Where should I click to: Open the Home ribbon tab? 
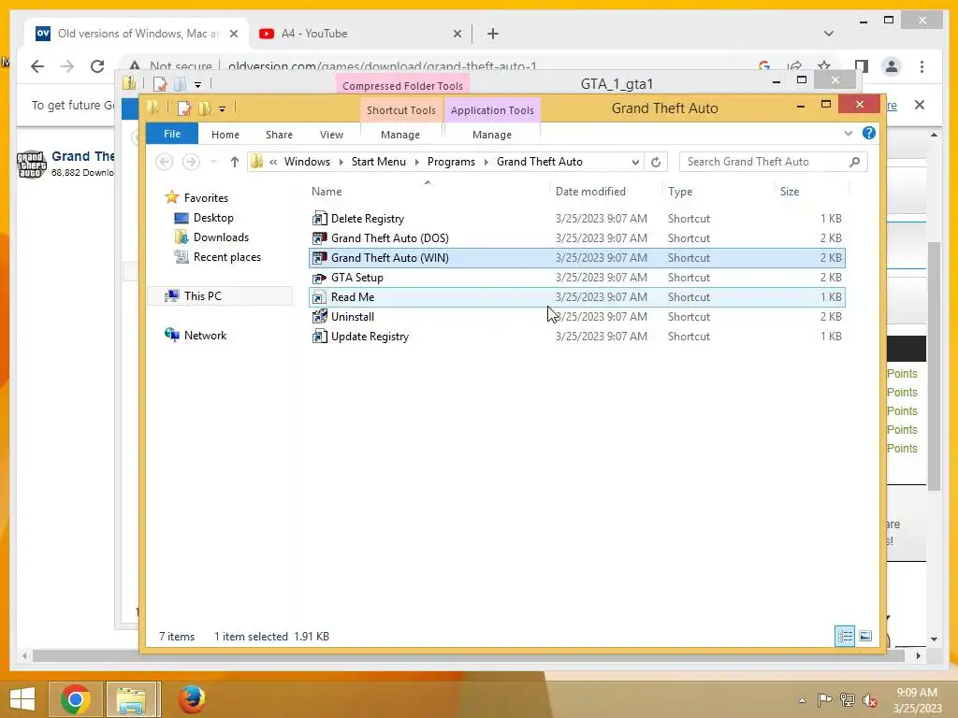coord(225,135)
